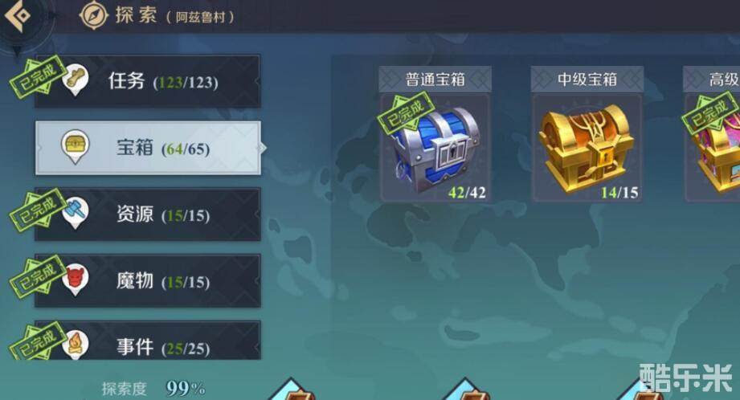Select the golden 中级宝箱 chest image

pyautogui.click(x=587, y=149)
